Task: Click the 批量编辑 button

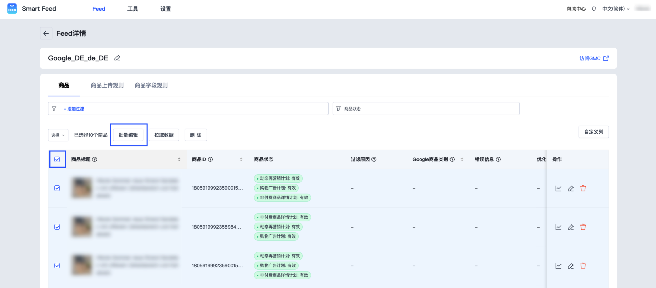Action: 128,135
